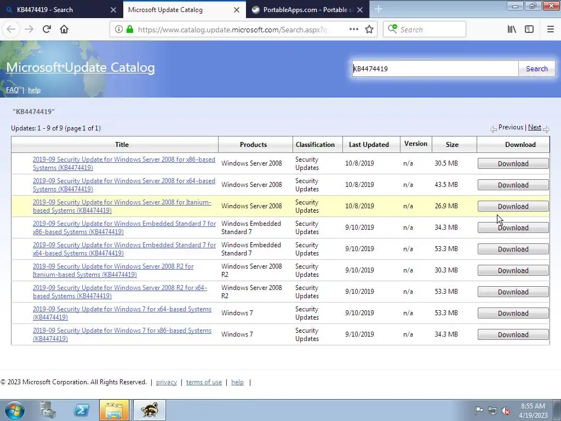Download Server 2008 R2 x64 update
Image resolution: width=561 pixels, height=421 pixels.
tap(513, 292)
